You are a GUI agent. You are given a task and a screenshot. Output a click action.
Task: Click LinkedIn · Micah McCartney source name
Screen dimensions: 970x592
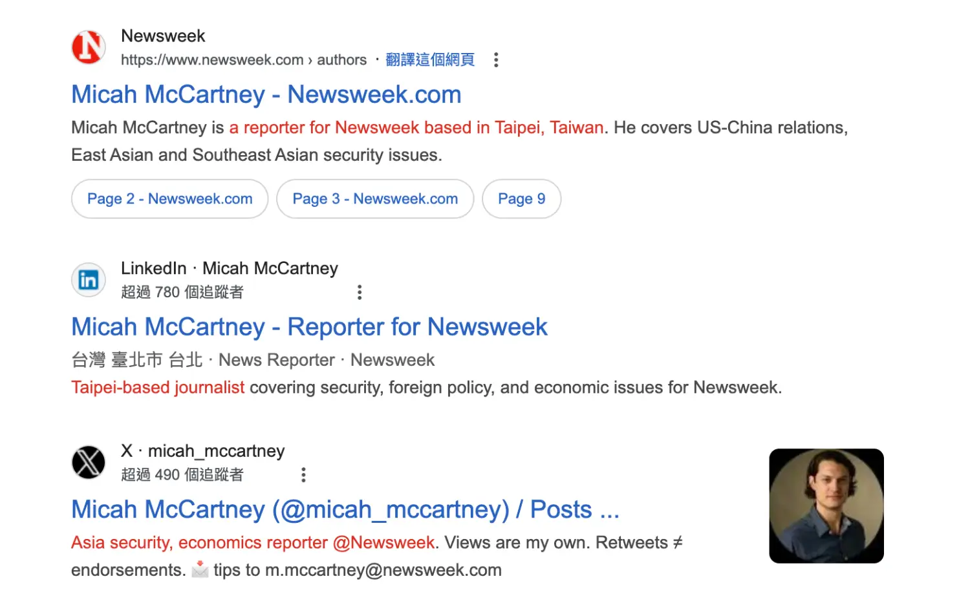pyautogui.click(x=230, y=268)
